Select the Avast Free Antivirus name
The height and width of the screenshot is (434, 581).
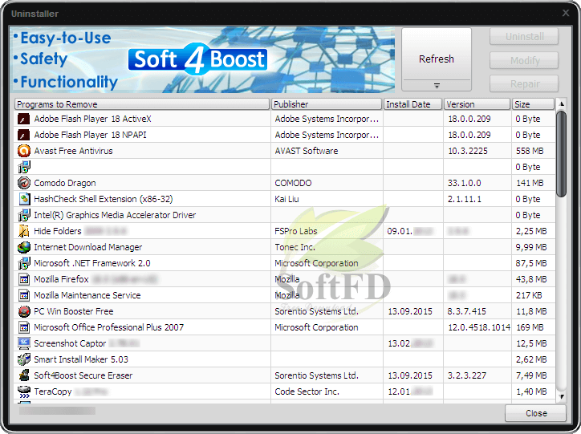click(x=73, y=151)
